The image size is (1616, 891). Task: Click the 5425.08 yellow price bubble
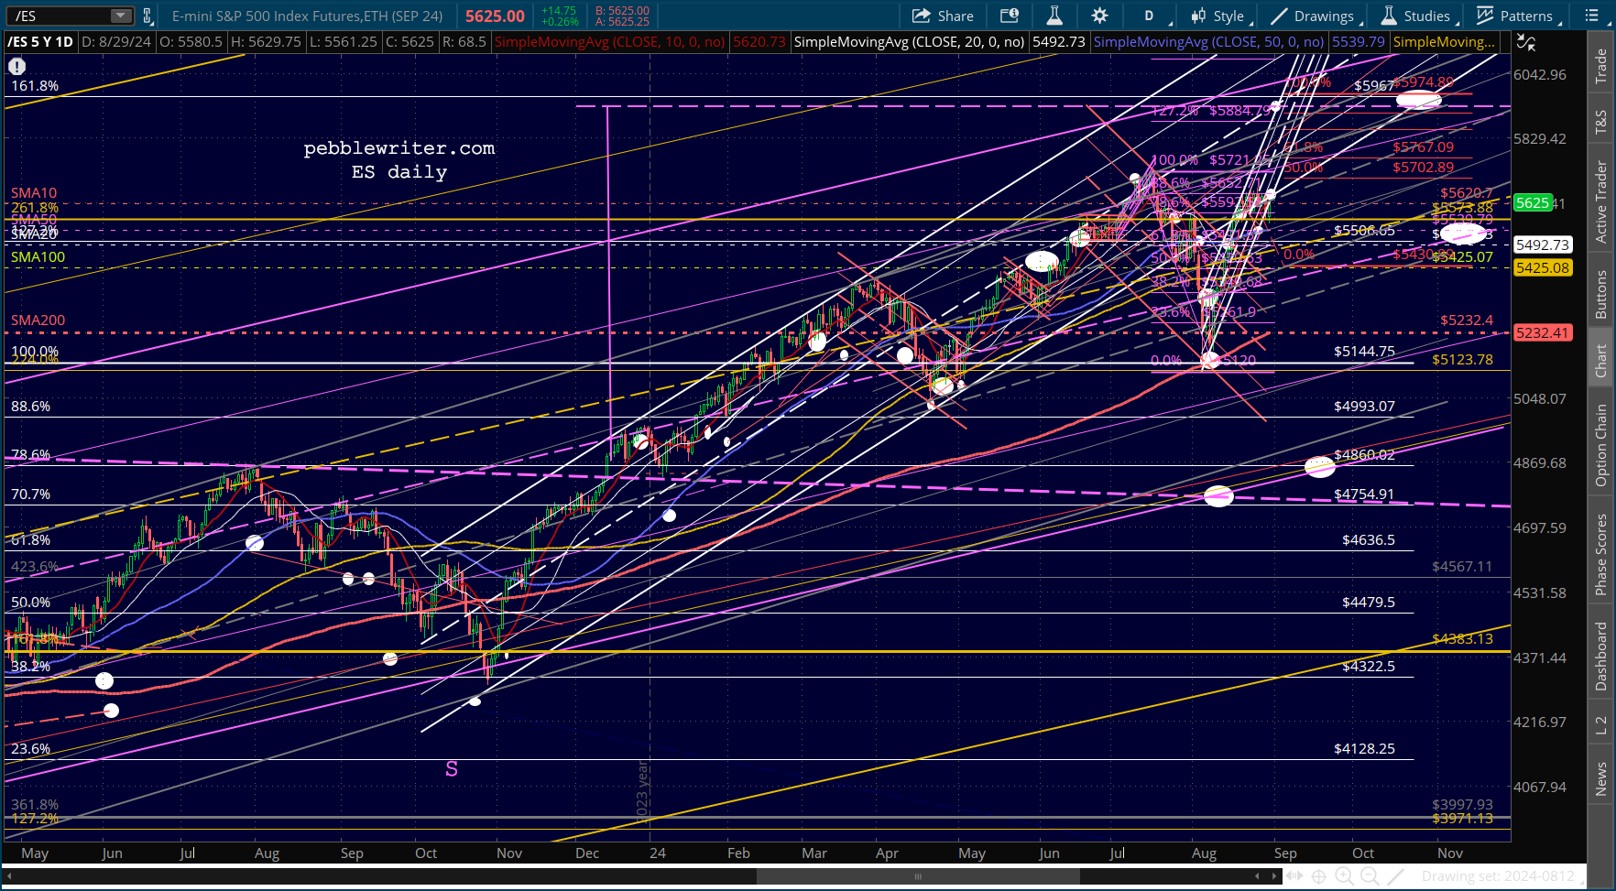[x=1543, y=267]
